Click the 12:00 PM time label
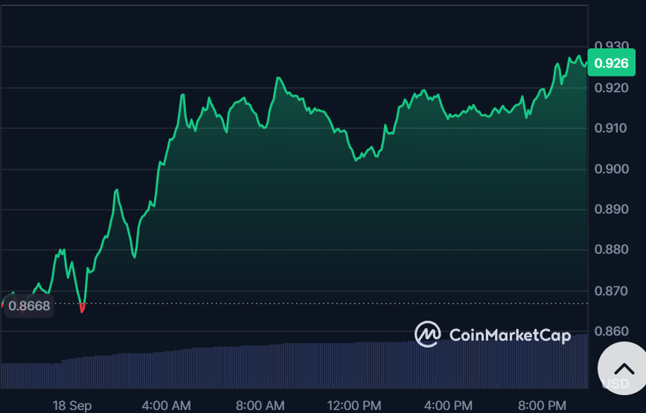 point(354,406)
